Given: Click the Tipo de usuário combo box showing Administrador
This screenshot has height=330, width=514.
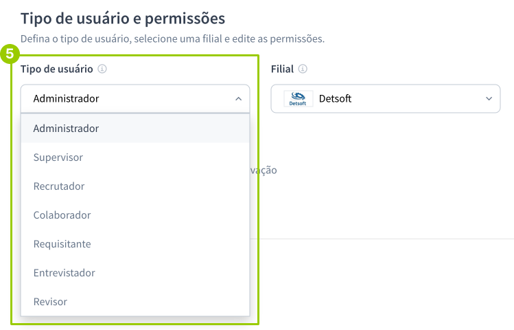Looking at the screenshot, I should (x=130, y=98).
